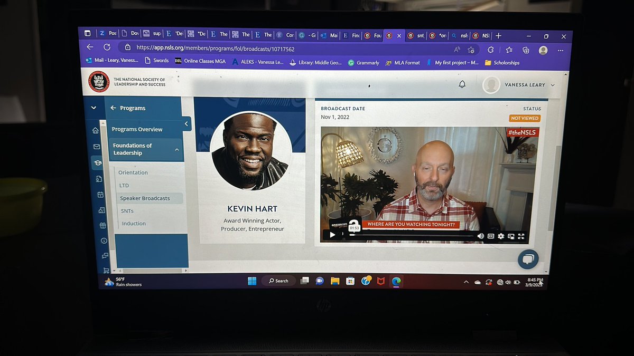Open the calendar icon in the sidebar

point(100,195)
